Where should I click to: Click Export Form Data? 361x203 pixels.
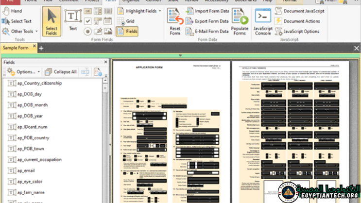click(207, 21)
